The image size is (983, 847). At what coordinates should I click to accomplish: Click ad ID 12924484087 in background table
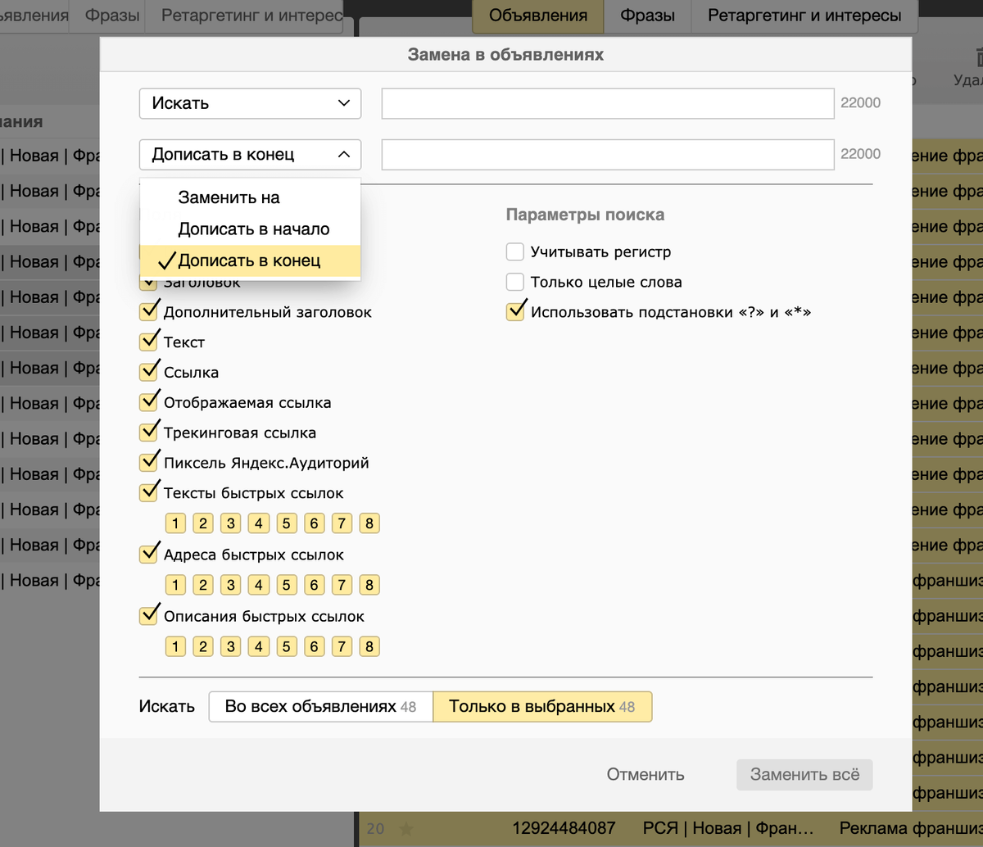pos(564,828)
